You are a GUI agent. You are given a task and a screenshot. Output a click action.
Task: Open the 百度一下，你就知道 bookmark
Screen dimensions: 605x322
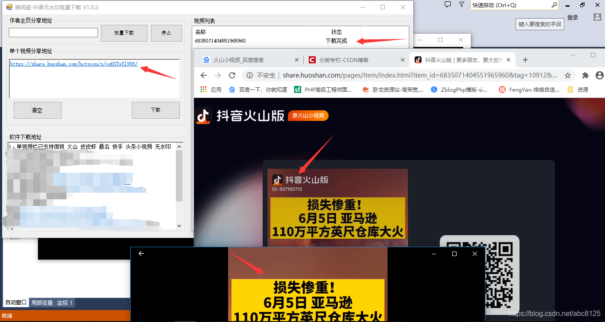258,89
